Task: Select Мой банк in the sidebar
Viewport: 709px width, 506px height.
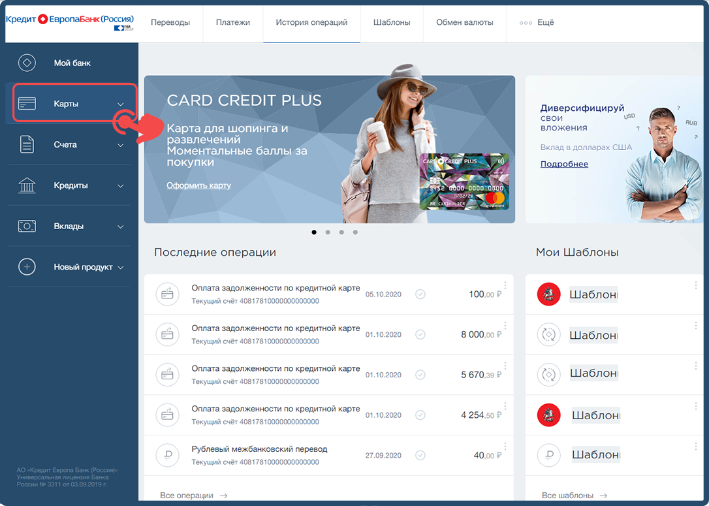Action: [x=72, y=63]
